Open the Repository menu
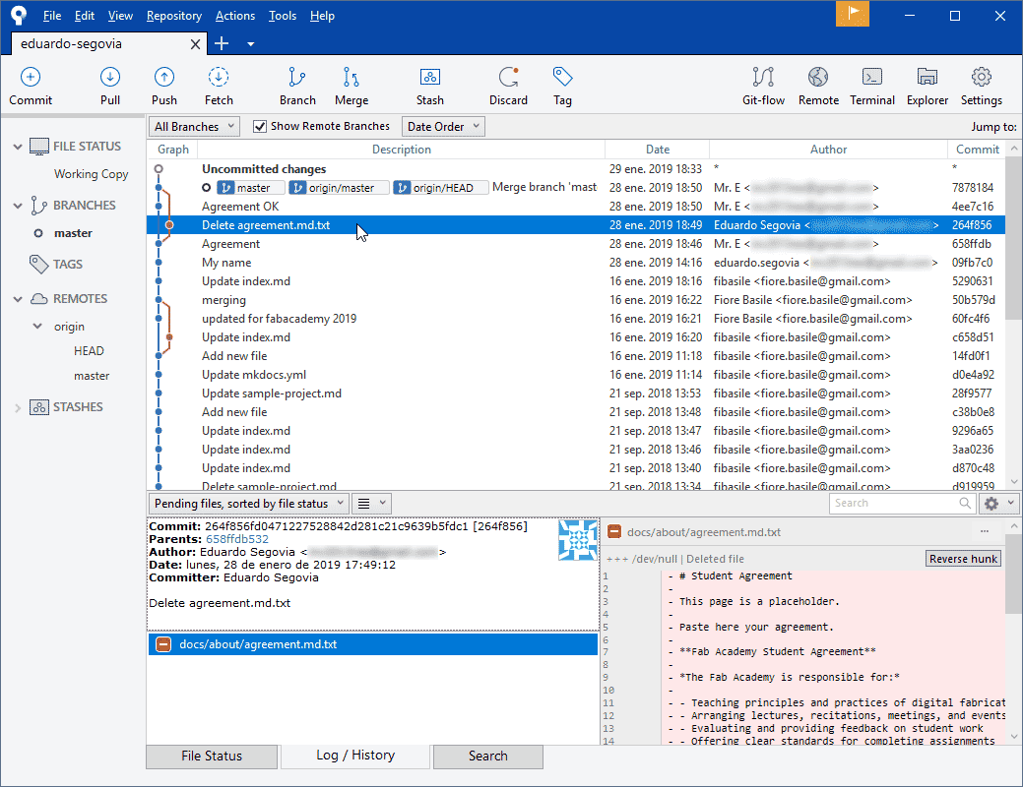1023x787 pixels. tap(173, 16)
